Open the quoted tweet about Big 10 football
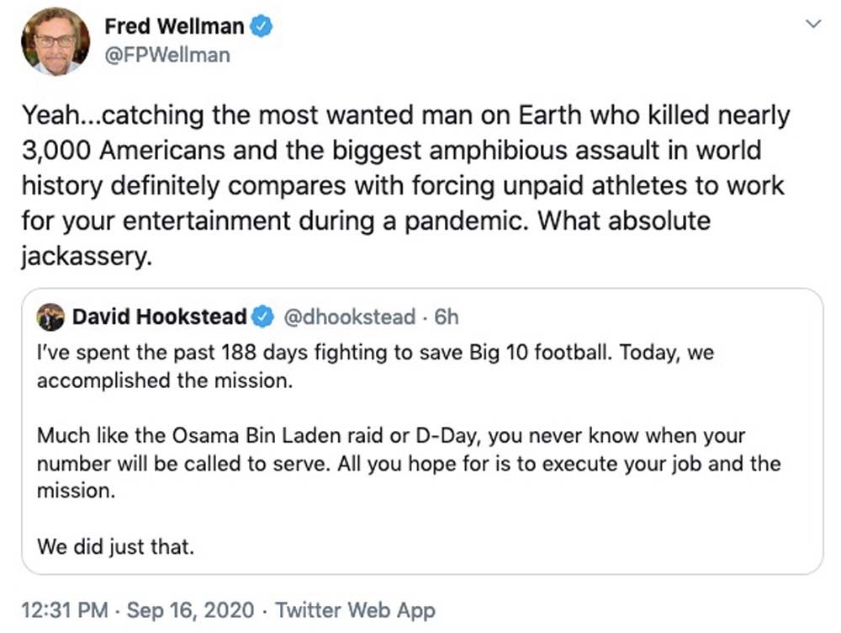 pyautogui.click(x=422, y=431)
